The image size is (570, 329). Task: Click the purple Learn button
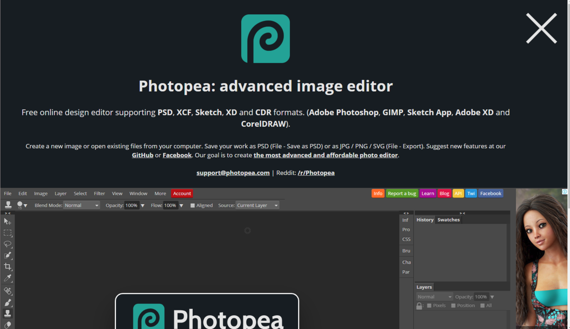pos(427,193)
